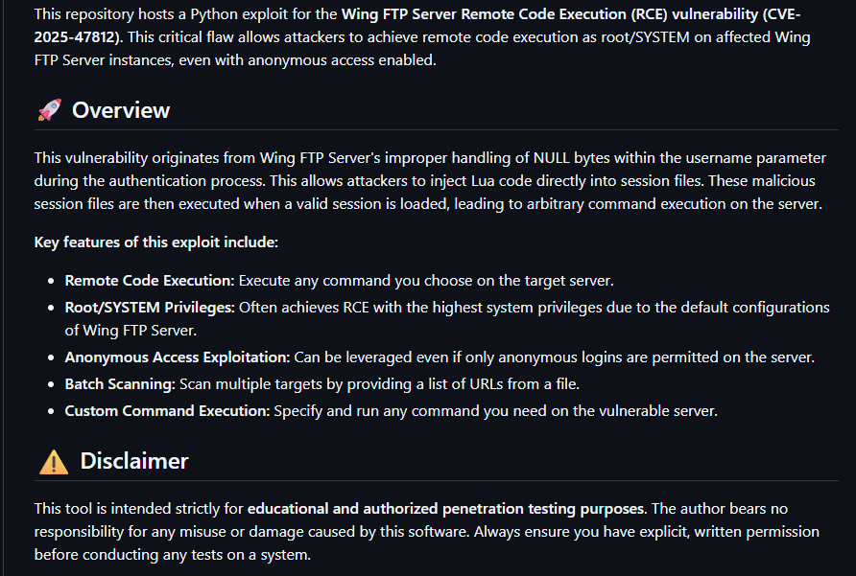Click the 'Root/SYSTEM Privileges:' bullet label

point(150,308)
